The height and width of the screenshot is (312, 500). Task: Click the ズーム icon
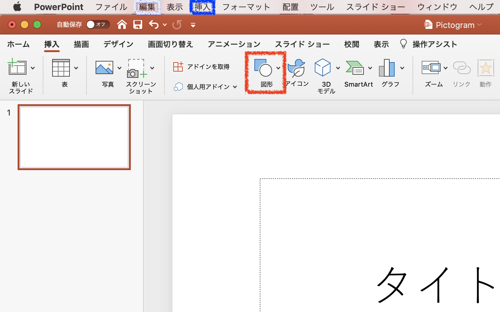[x=431, y=67]
